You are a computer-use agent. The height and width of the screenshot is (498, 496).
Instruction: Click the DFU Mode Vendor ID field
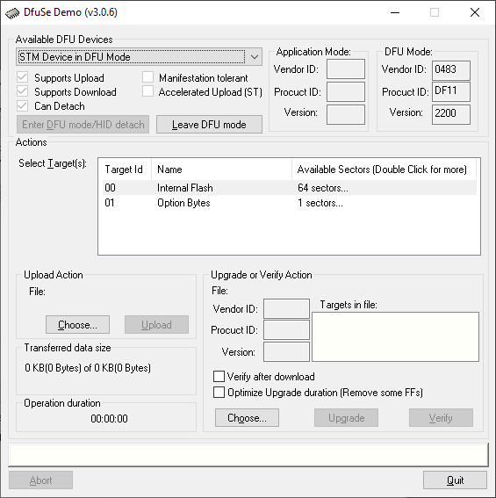coord(451,70)
